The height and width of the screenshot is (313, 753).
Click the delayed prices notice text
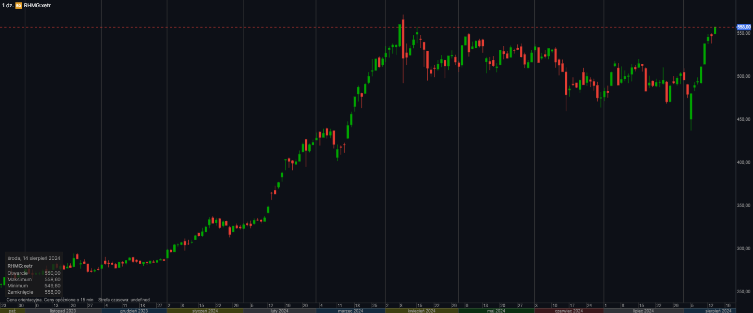pyautogui.click(x=50, y=300)
